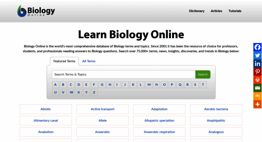Browse terms starting with letter N

click(x=156, y=85)
